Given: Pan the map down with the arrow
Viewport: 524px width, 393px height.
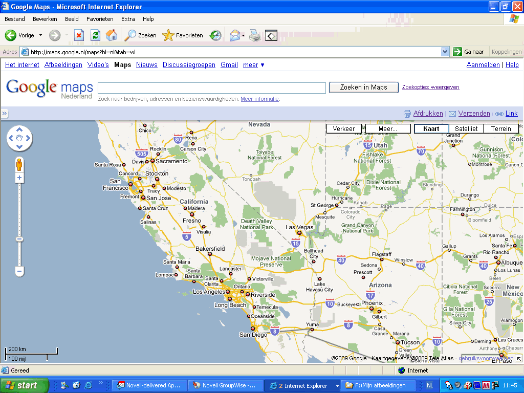Looking at the screenshot, I should click(19, 146).
